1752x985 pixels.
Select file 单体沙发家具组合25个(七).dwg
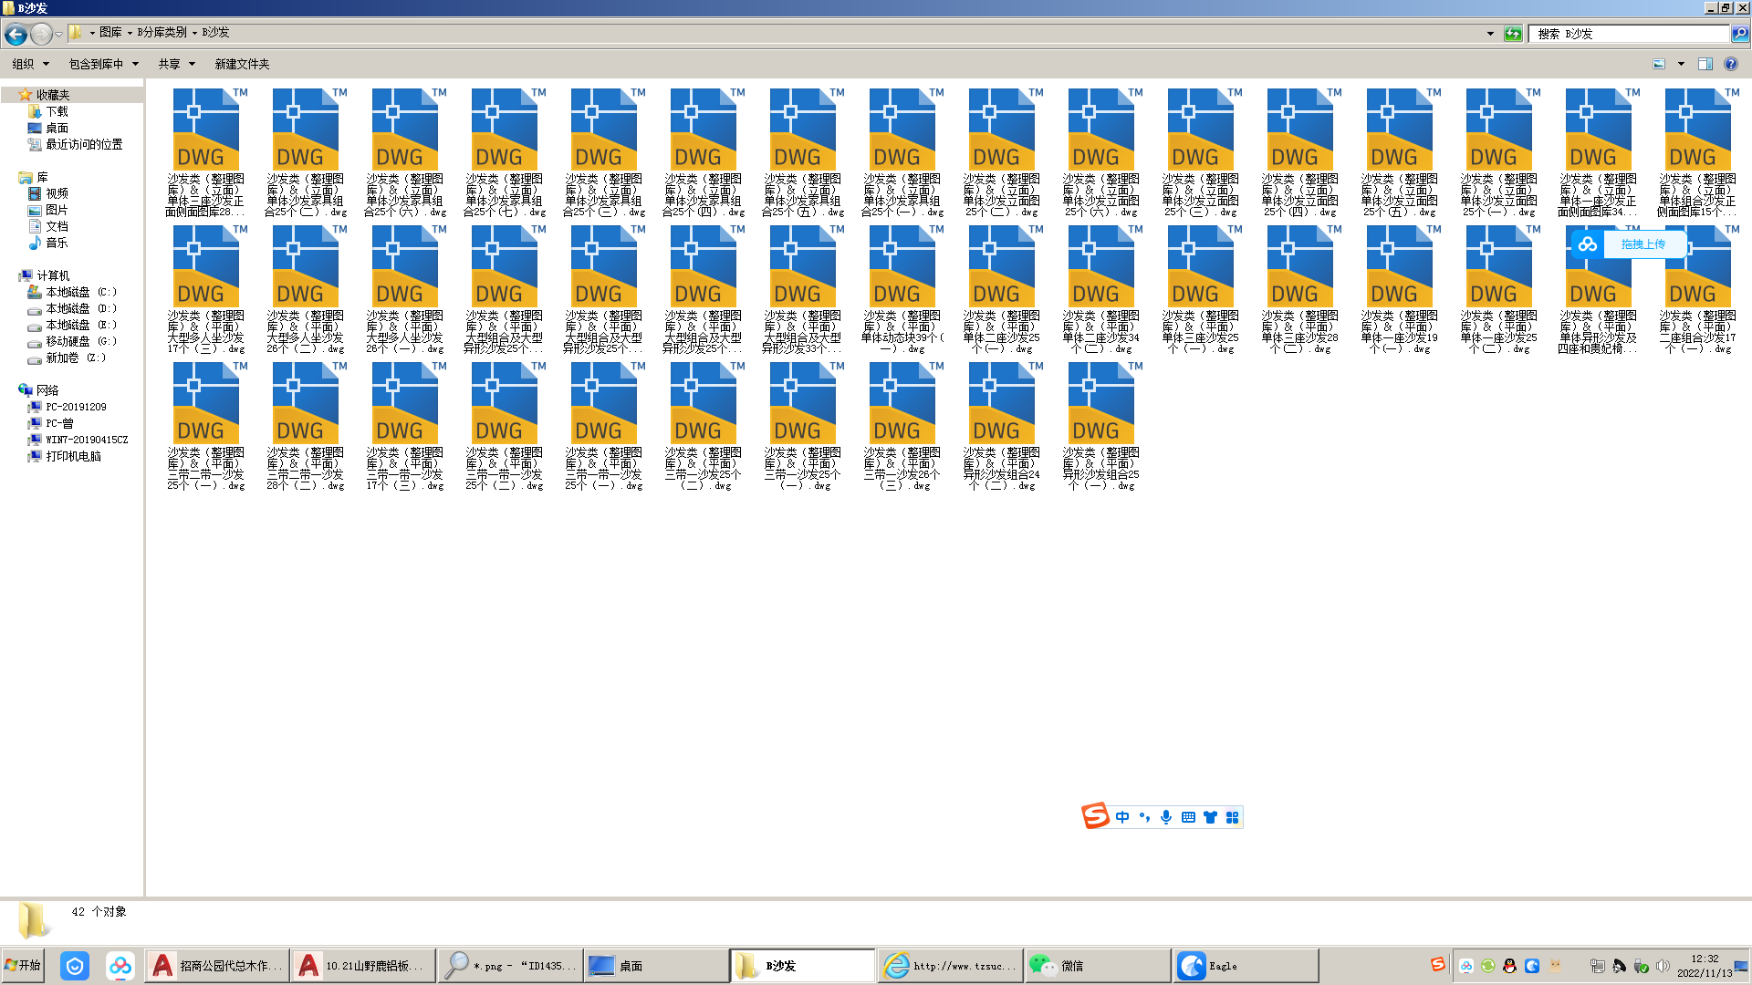[x=505, y=153]
